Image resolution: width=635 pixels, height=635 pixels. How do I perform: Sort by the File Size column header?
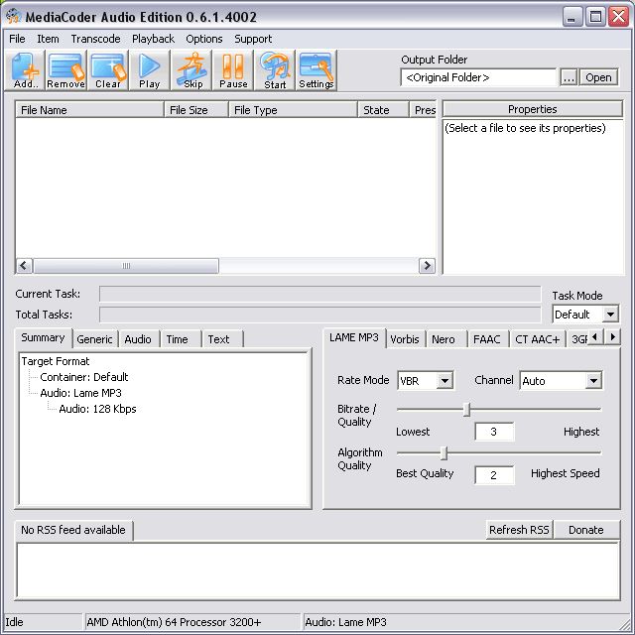click(196, 110)
